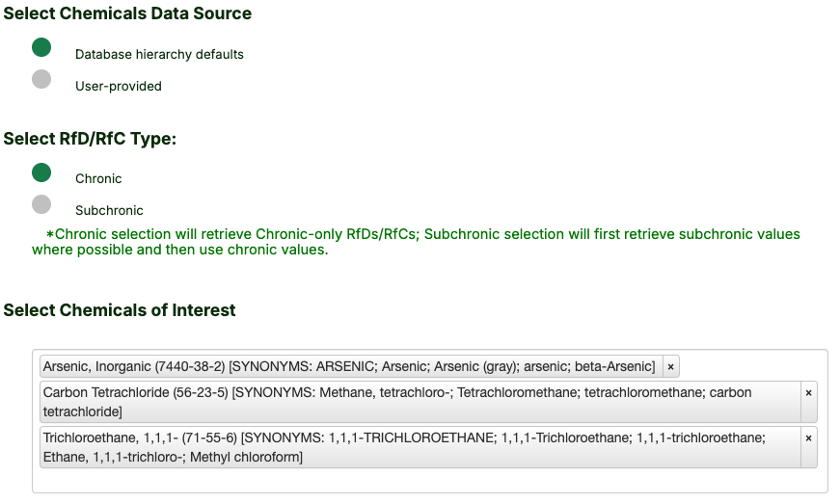
Task: Remove the Carbon Tetrachloride chemical tag
Action: [x=808, y=393]
